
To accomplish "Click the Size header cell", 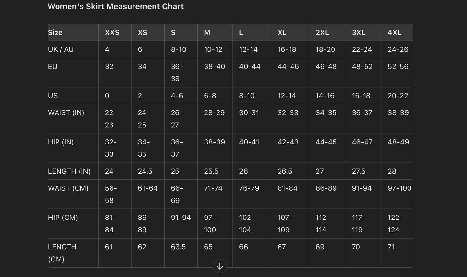I will (56, 33).
